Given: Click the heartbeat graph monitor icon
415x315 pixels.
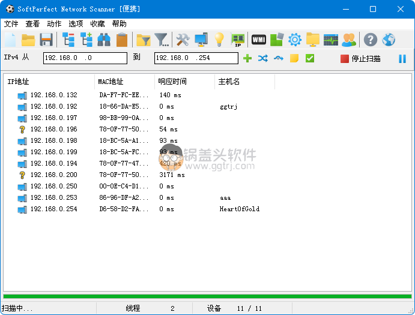Looking at the screenshot, I should (x=330, y=40).
